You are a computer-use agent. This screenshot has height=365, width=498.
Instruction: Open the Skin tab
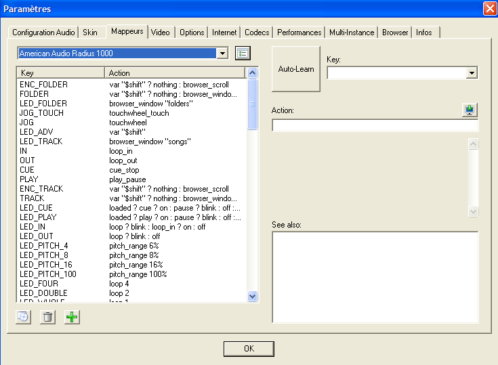click(90, 33)
